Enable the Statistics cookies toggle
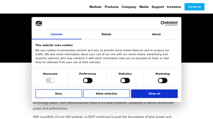Viewport: 213px width, 119px height. click(x=125, y=80)
